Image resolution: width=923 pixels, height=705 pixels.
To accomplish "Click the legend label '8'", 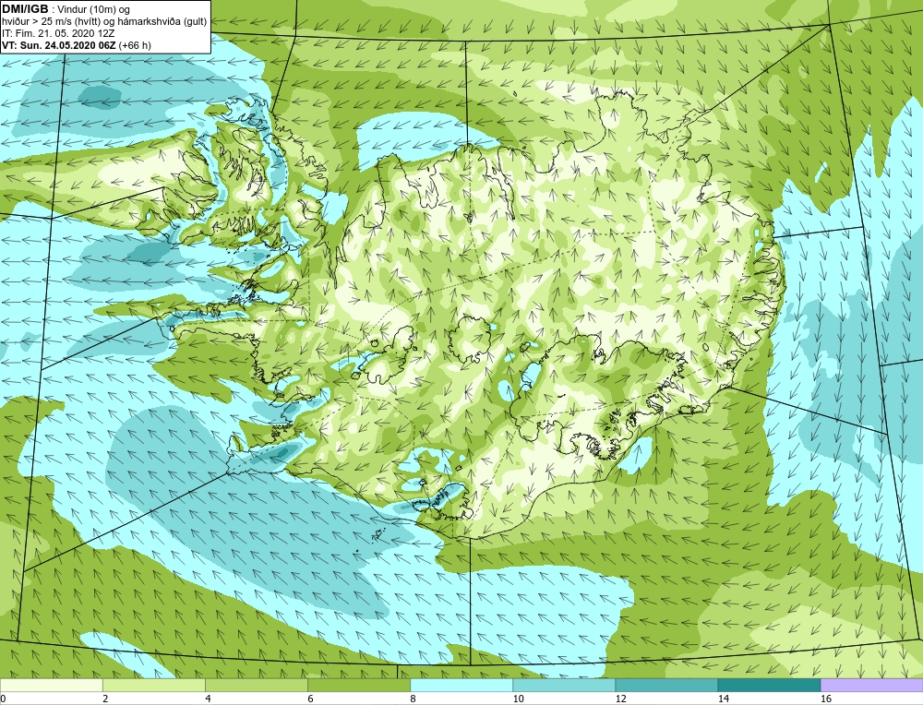I will point(413,699).
